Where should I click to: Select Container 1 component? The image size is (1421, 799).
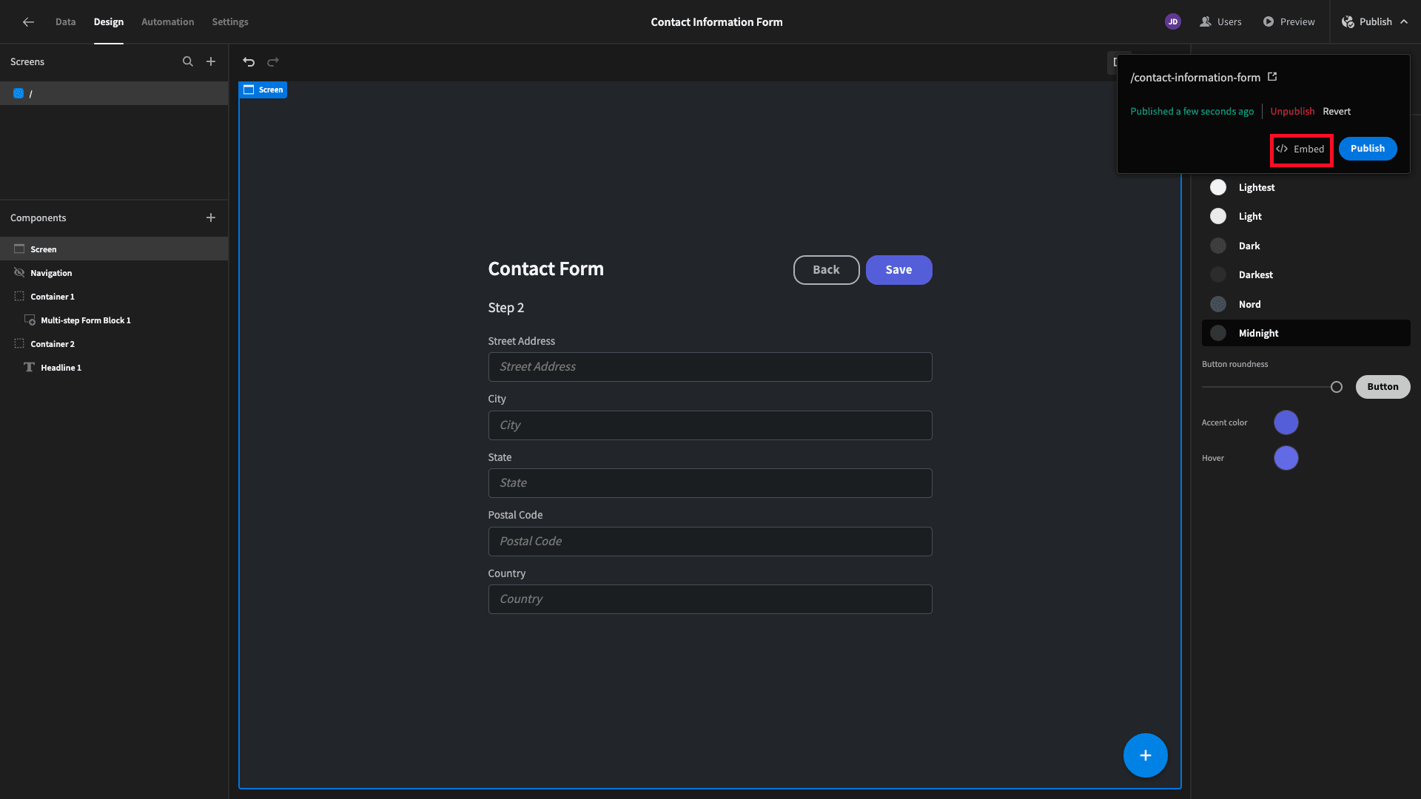pos(114,297)
